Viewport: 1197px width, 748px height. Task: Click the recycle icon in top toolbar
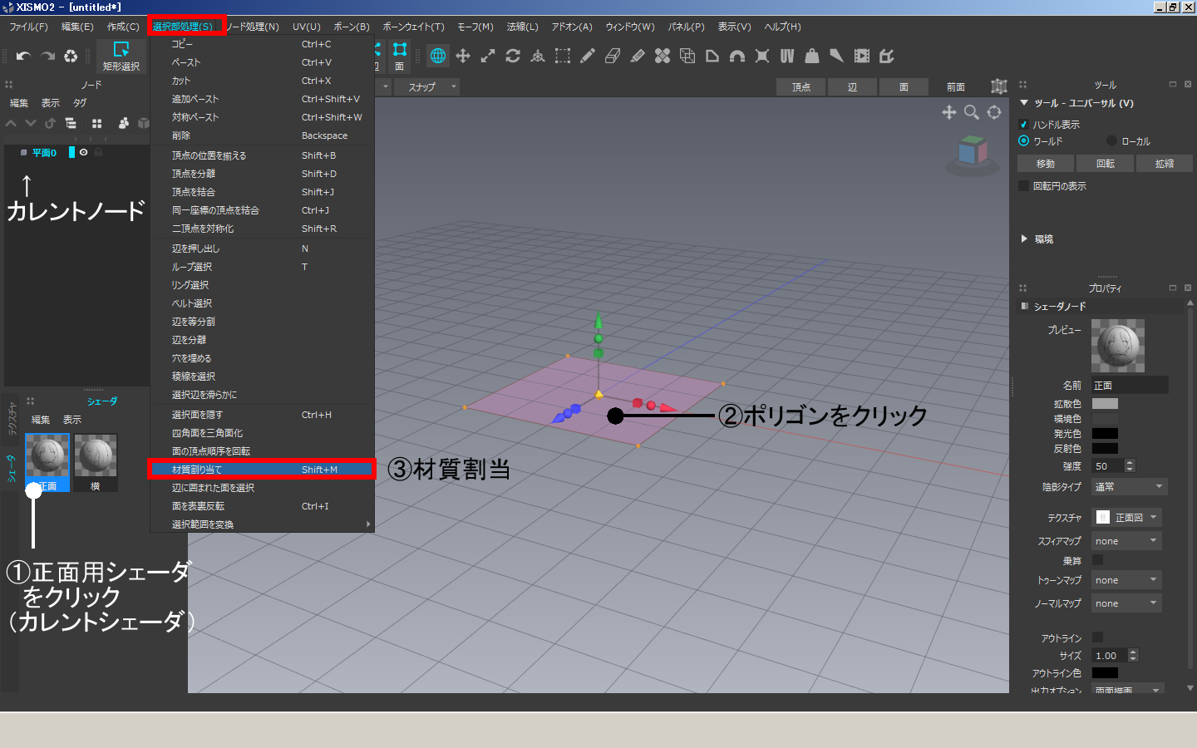(71, 56)
